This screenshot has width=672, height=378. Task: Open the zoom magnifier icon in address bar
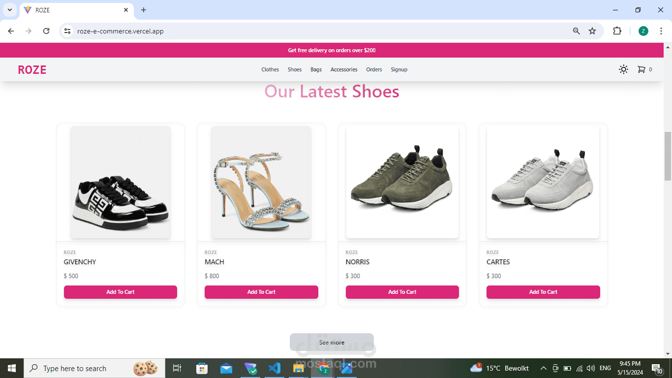(577, 31)
